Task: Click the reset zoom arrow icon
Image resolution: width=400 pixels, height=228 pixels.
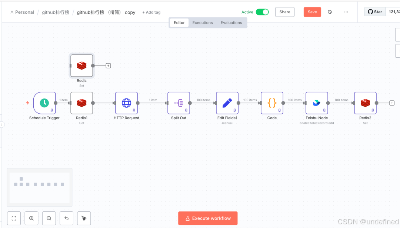Action: (66, 218)
